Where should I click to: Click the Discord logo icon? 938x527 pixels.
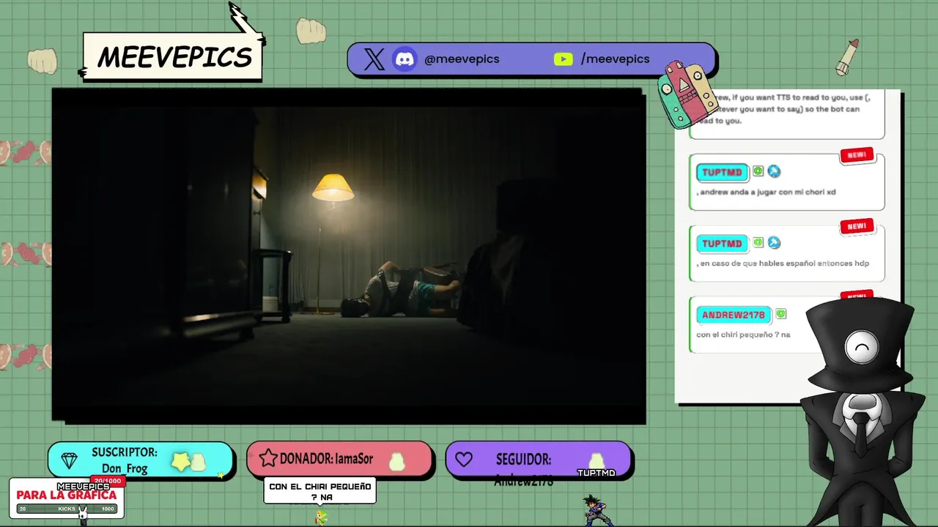[x=405, y=59]
